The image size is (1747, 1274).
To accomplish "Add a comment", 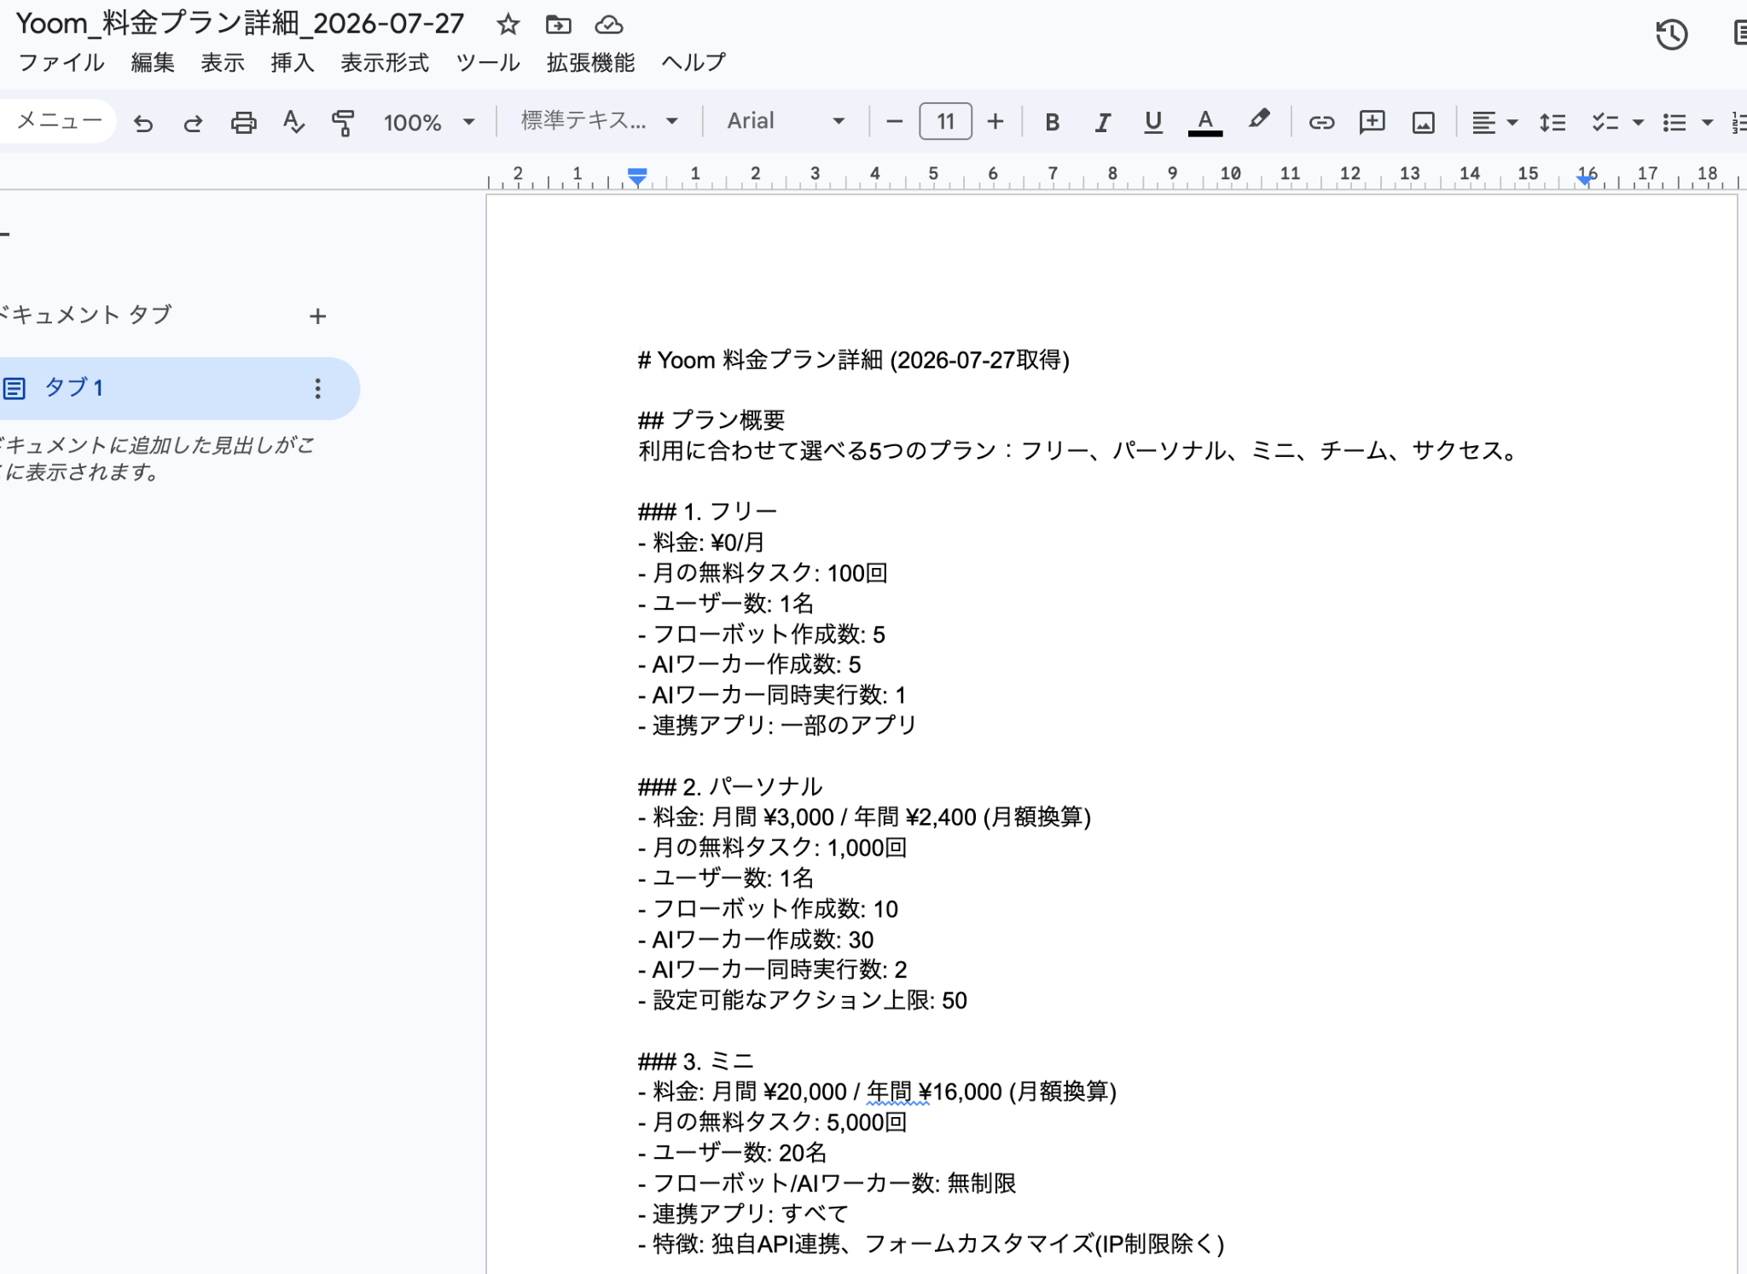I will tap(1372, 123).
